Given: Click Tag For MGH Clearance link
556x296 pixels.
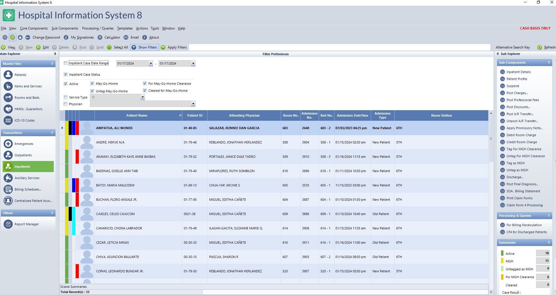Looking at the screenshot, I should (524, 149).
